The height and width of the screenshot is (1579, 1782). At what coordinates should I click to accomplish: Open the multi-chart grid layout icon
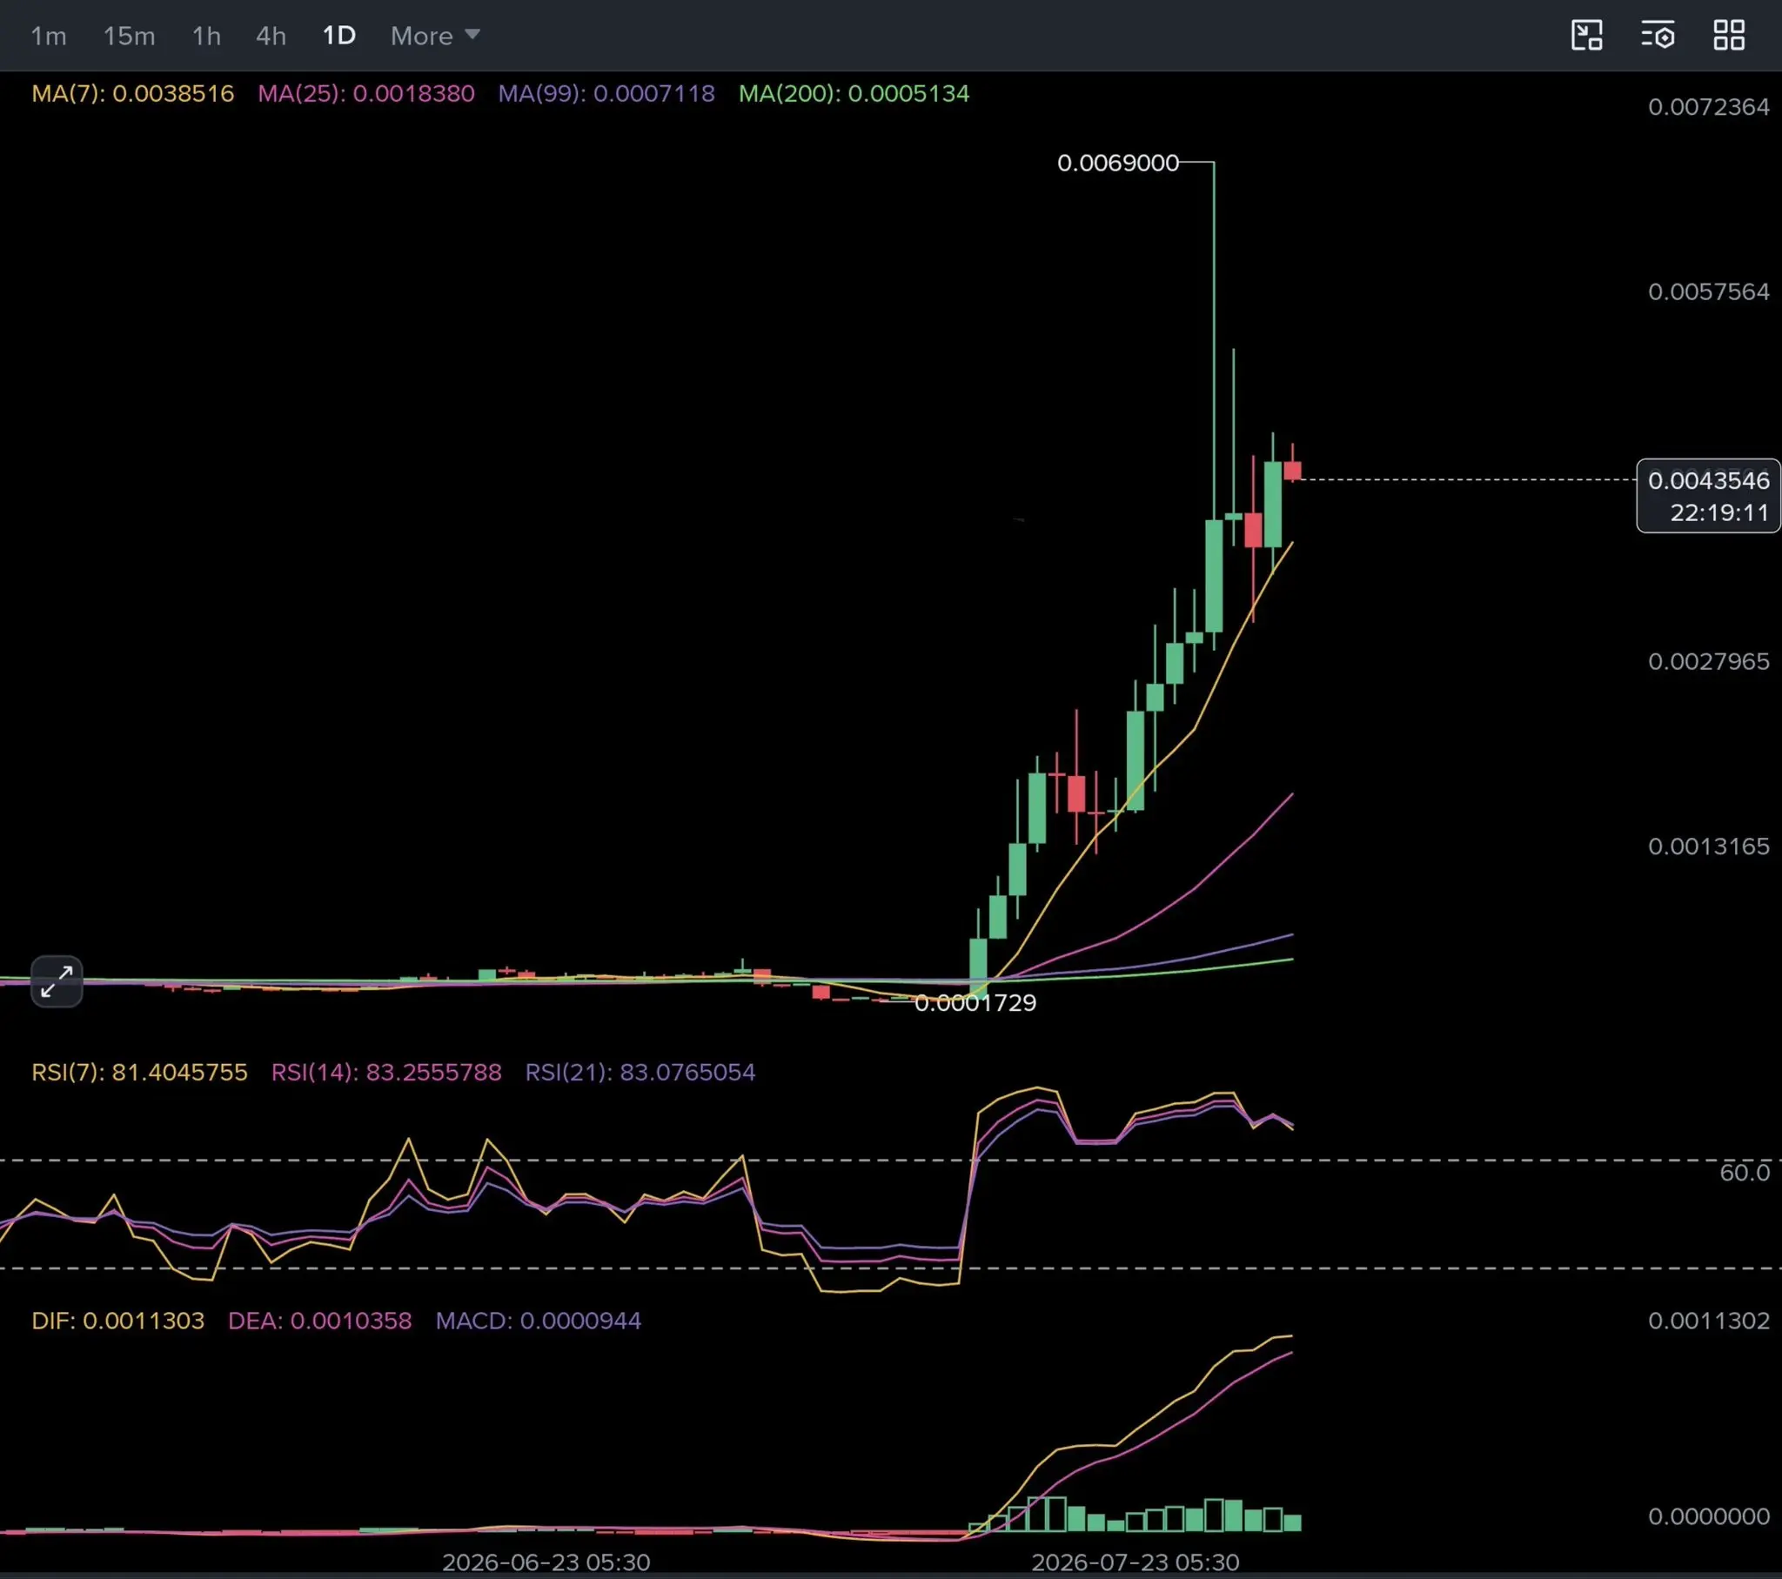click(x=1729, y=36)
